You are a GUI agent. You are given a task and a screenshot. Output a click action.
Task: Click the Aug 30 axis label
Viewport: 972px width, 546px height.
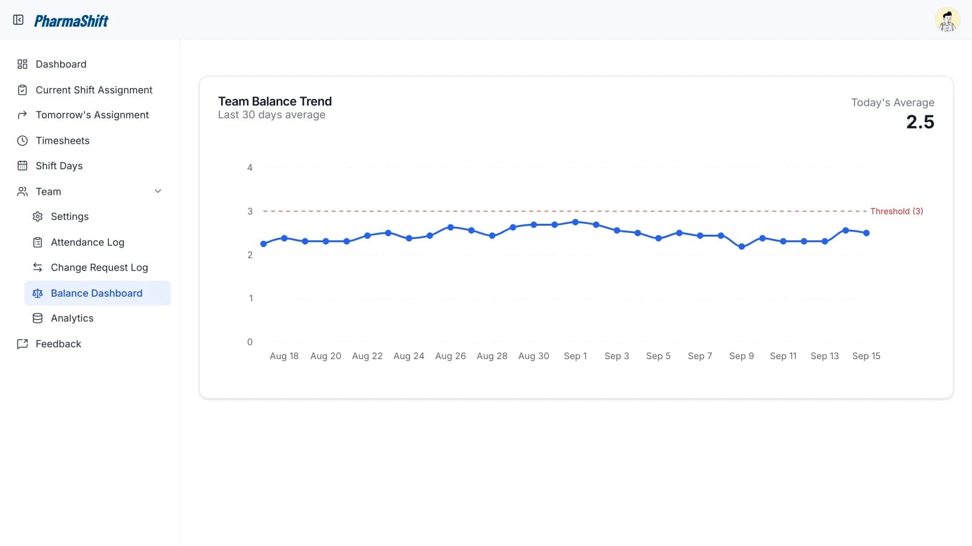click(533, 356)
